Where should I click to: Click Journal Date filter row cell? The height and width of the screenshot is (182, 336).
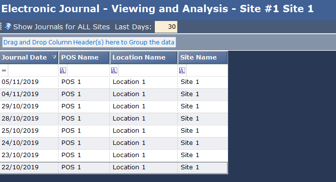[x=33, y=70]
